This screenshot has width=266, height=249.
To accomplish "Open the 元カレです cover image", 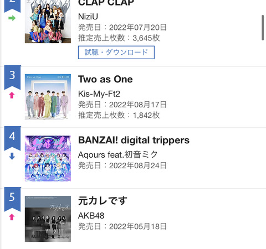I will pos(48,219).
